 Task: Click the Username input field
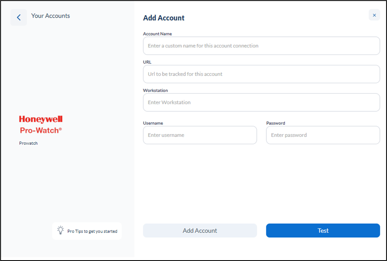click(x=200, y=135)
